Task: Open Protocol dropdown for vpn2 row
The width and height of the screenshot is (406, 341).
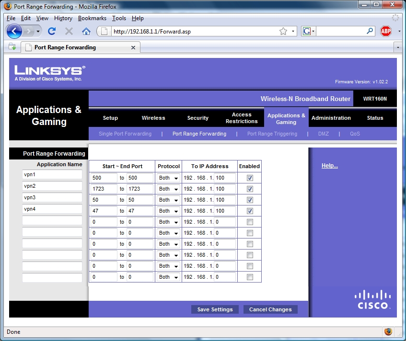Action: click(168, 189)
